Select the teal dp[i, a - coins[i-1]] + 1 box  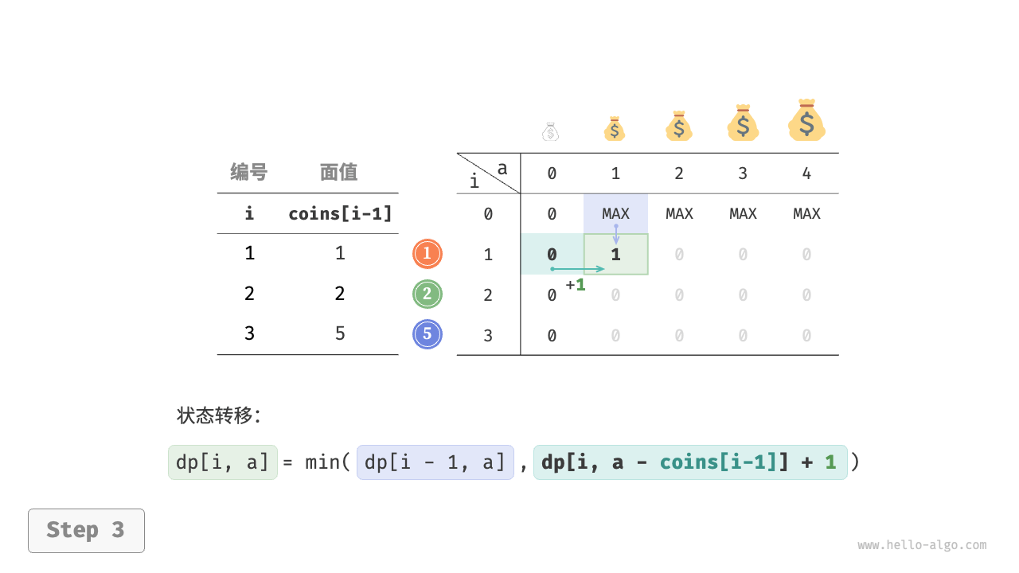[690, 462]
